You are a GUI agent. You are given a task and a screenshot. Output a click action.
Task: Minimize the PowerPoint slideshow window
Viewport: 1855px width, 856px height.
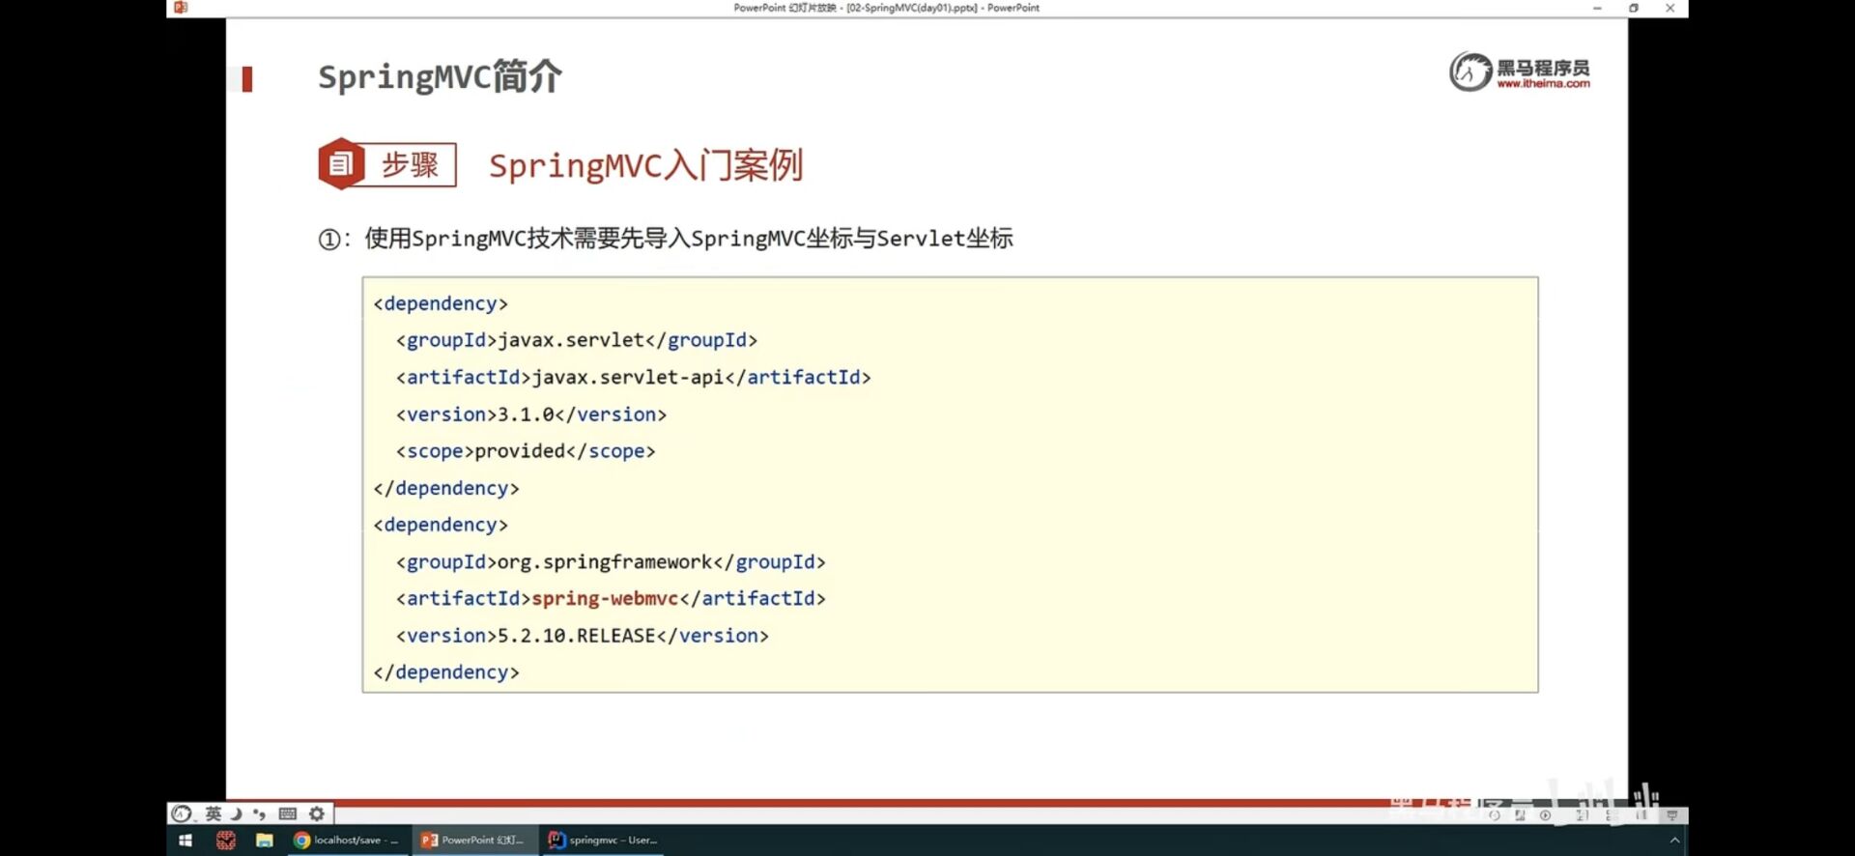1597,8
